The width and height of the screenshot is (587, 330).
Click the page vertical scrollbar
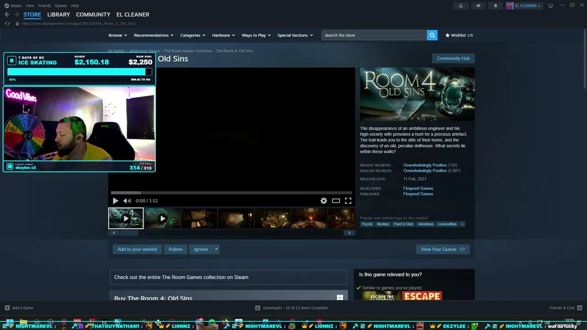click(x=584, y=60)
